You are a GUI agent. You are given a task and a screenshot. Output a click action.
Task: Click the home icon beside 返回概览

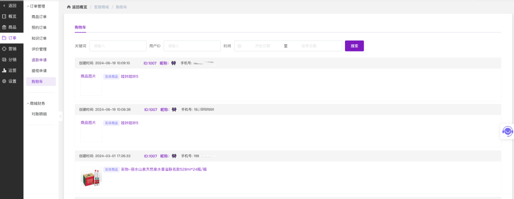coord(69,7)
